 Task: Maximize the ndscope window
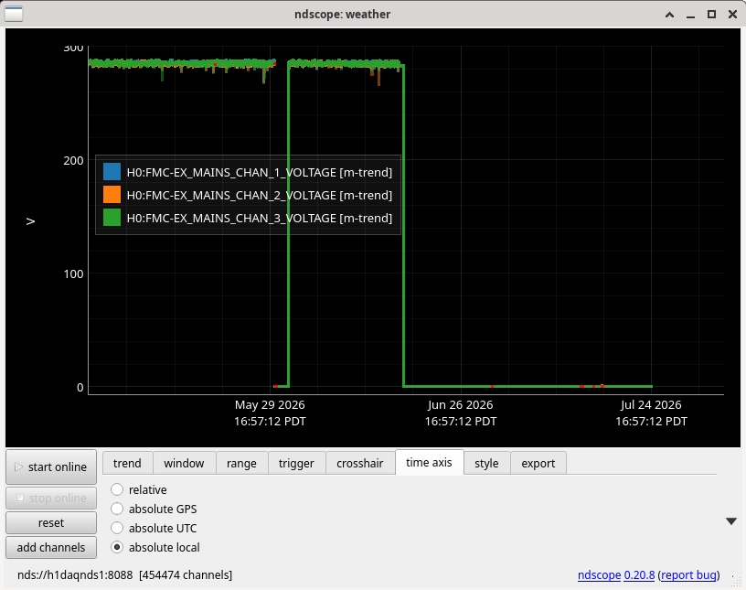(712, 15)
